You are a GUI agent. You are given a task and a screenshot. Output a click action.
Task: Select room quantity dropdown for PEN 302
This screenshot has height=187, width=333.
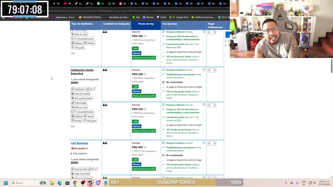point(212,32)
